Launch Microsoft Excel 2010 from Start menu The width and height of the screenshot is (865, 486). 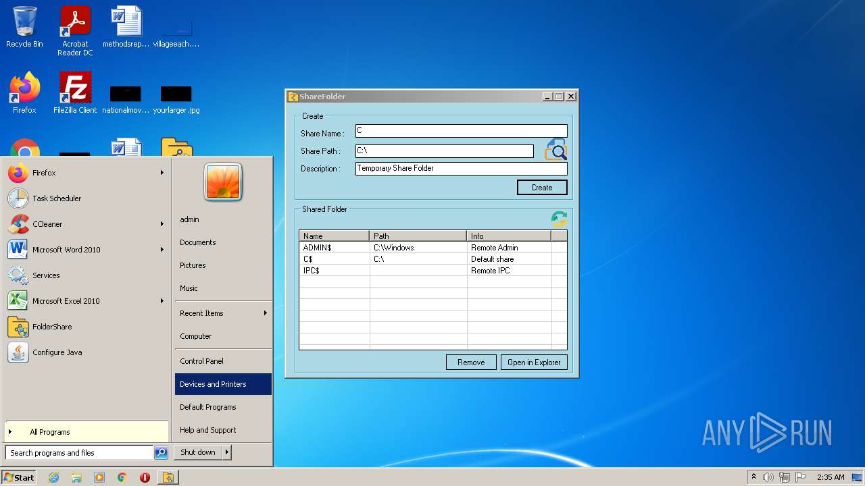tap(86, 301)
